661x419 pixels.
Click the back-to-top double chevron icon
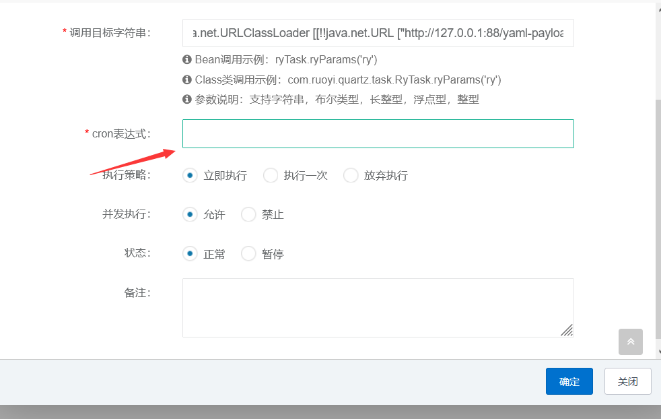click(x=630, y=342)
